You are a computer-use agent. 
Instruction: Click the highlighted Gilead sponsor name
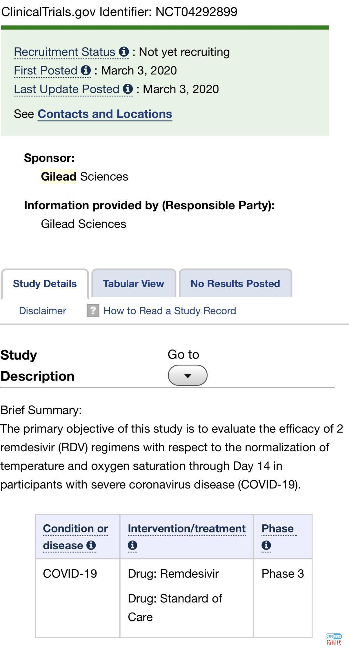58,176
